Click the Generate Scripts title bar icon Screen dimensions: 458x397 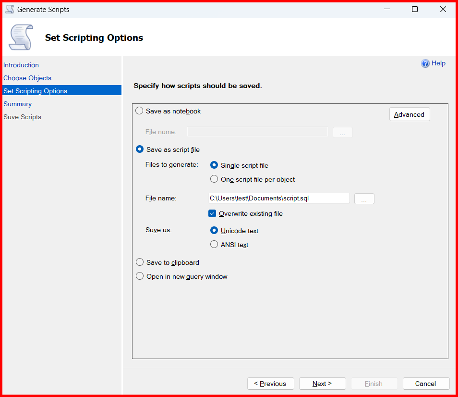click(x=10, y=9)
